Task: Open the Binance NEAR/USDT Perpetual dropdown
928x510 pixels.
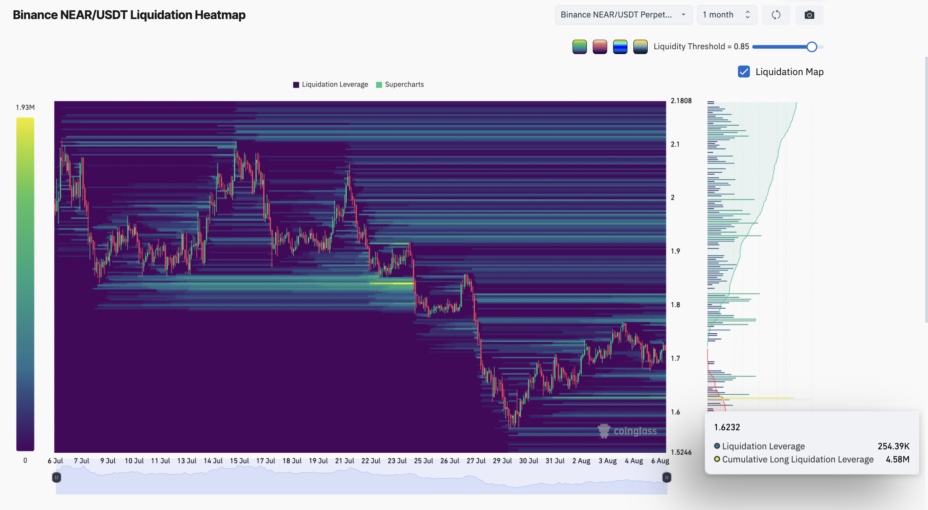Action: pyautogui.click(x=623, y=15)
